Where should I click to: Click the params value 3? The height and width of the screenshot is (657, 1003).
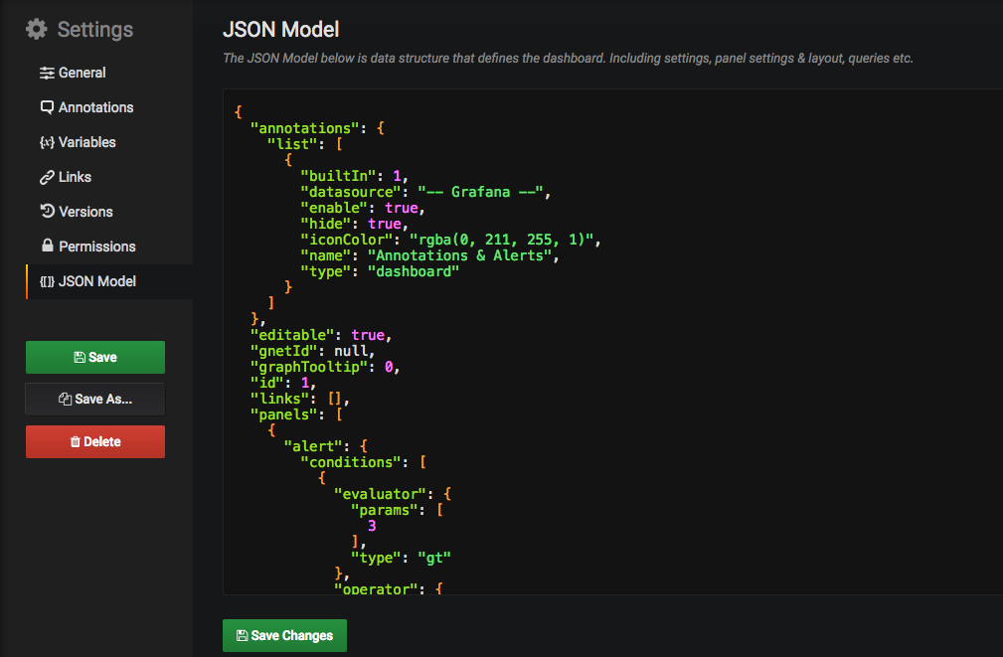pos(372,526)
